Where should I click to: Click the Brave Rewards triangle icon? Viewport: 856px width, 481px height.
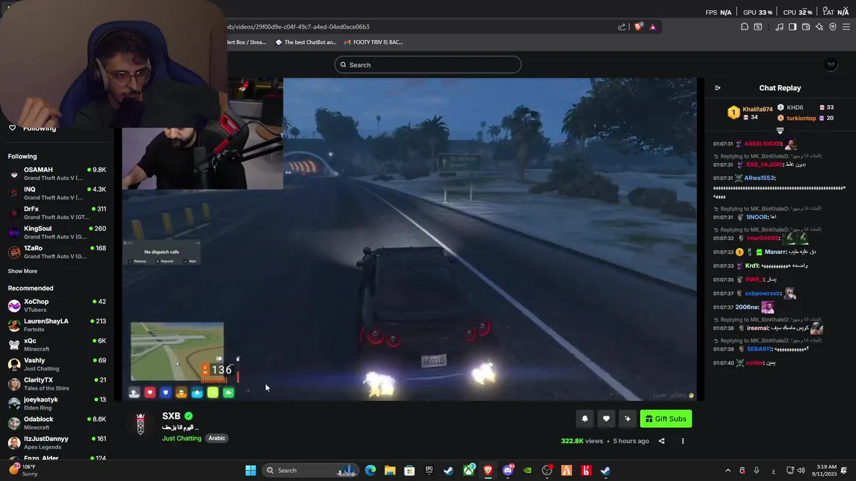pos(653,27)
